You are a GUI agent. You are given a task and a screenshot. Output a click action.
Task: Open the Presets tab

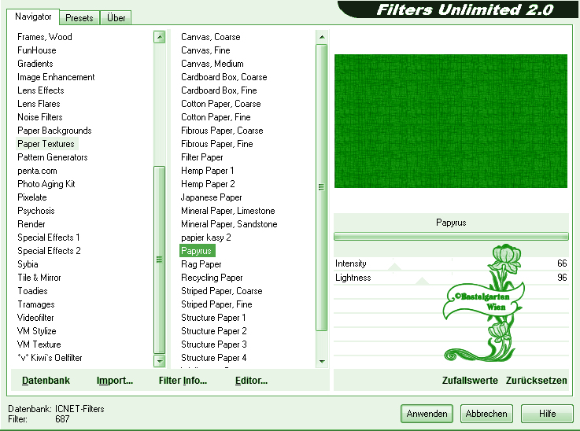pos(79,18)
